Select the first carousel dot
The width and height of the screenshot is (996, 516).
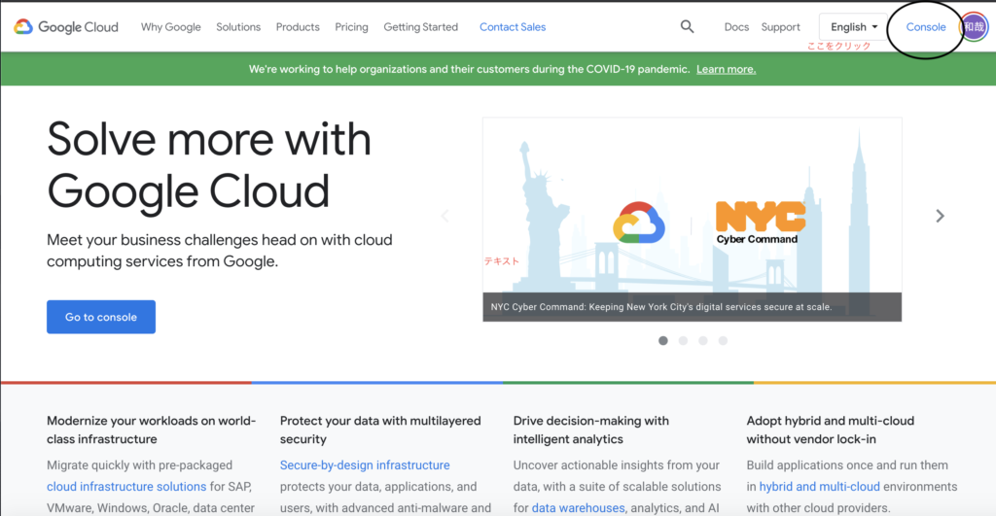click(x=663, y=341)
